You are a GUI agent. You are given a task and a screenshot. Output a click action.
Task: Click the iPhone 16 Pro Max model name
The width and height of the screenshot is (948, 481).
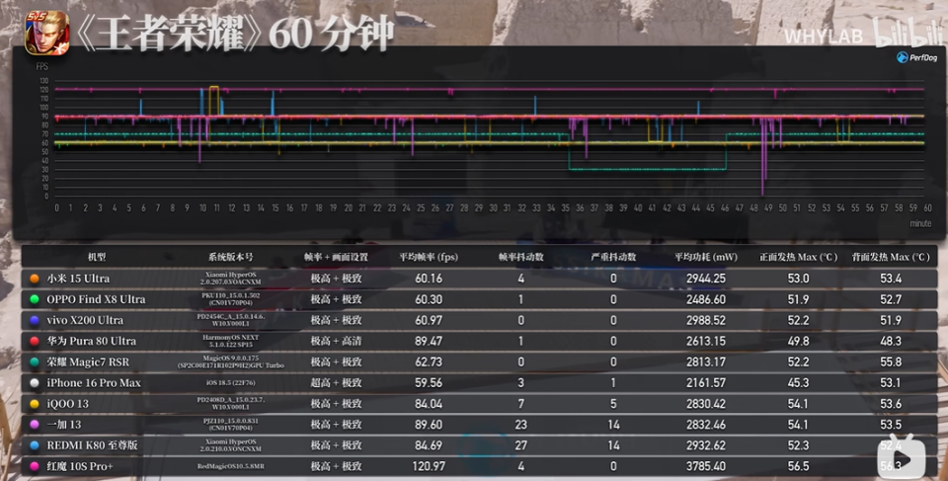click(x=94, y=383)
